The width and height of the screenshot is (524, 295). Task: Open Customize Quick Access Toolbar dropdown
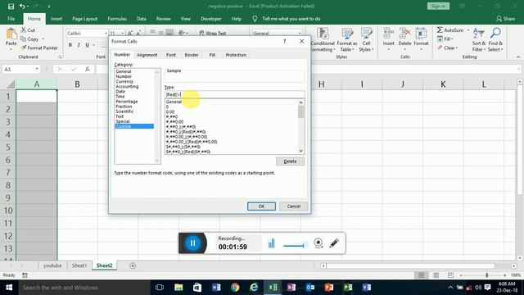point(49,7)
